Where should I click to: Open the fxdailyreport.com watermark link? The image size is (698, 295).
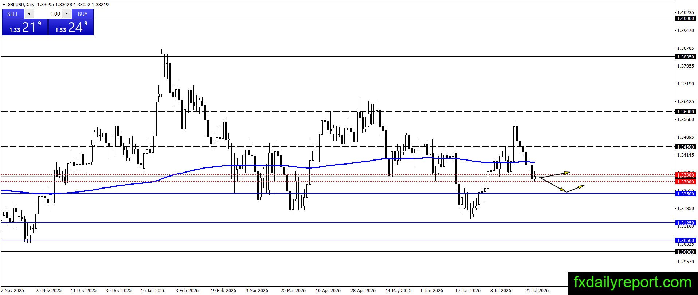[x=632, y=282]
